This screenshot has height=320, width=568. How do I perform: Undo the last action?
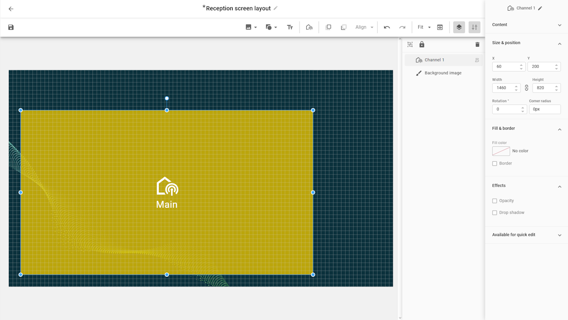387,28
